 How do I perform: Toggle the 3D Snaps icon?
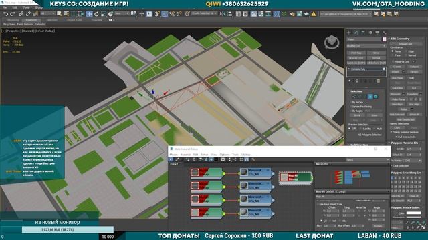click(157, 14)
